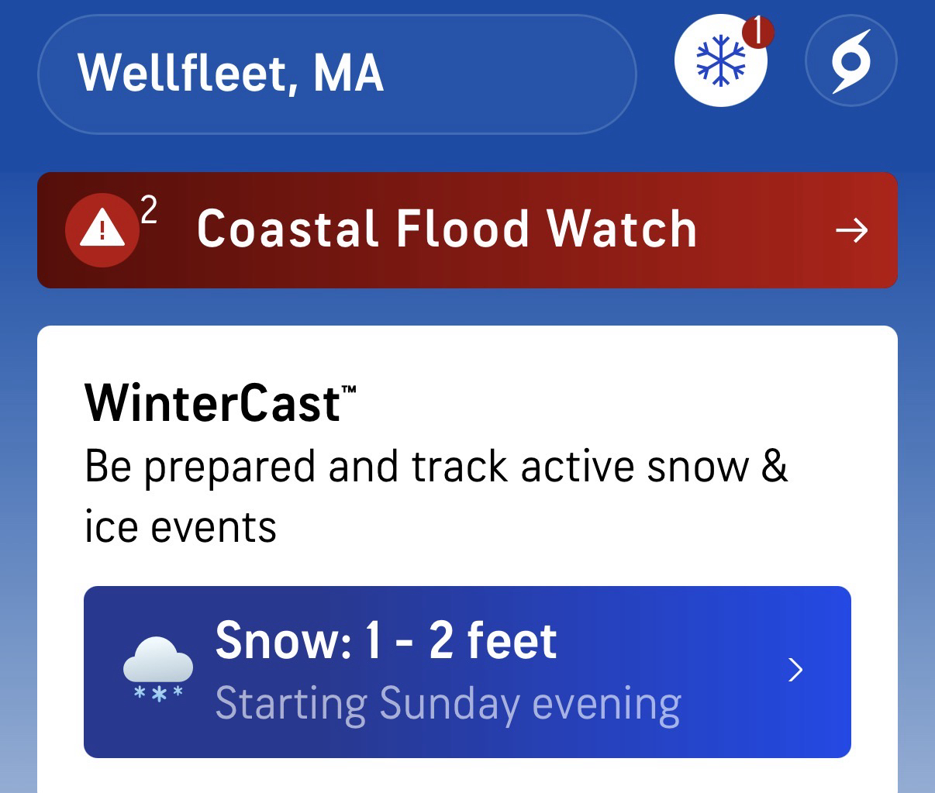935x793 pixels.
Task: Tap the red warning triangle icon
Action: pos(102,229)
